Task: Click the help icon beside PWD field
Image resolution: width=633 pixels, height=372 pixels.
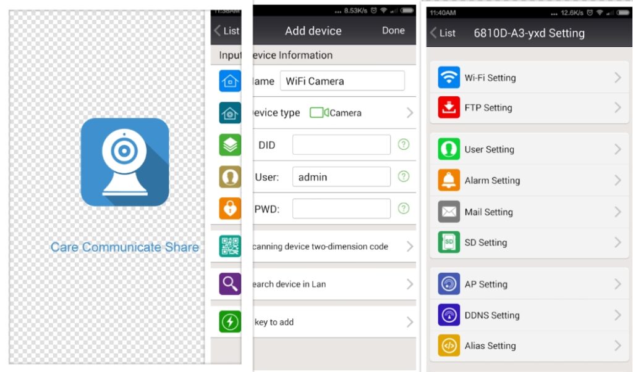Action: [404, 209]
